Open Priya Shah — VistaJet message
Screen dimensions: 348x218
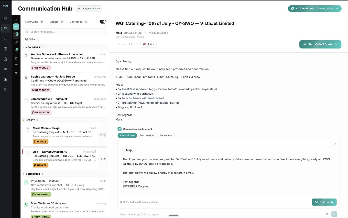[x=65, y=188]
